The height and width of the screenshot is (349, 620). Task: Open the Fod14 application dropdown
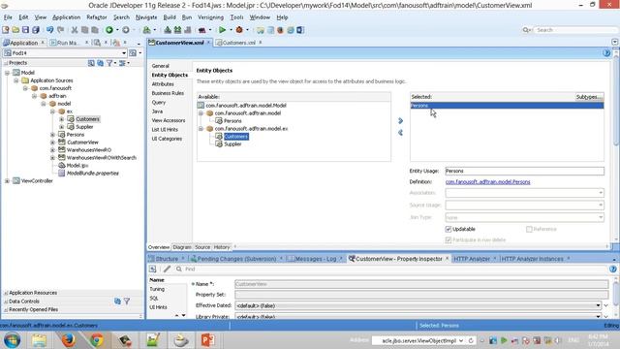(x=124, y=53)
